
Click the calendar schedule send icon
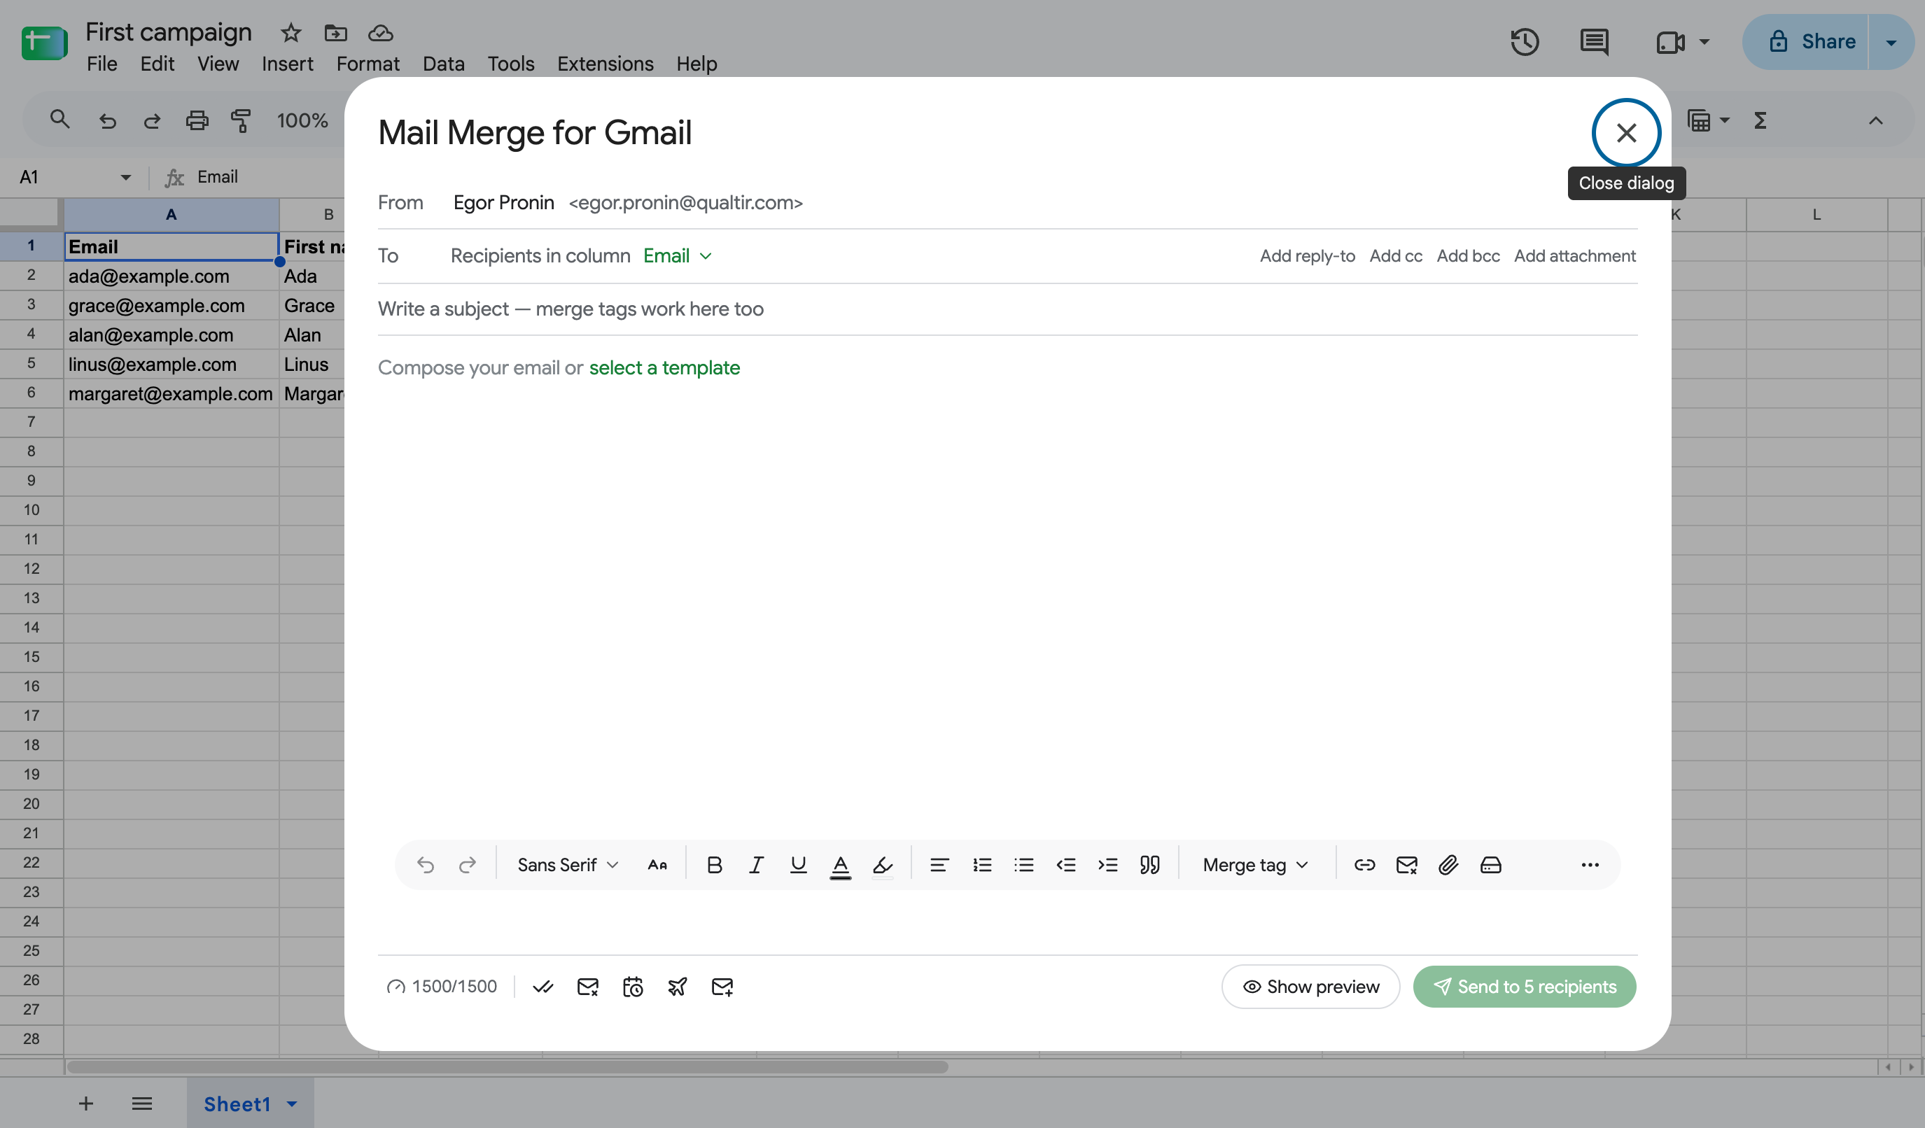point(633,987)
